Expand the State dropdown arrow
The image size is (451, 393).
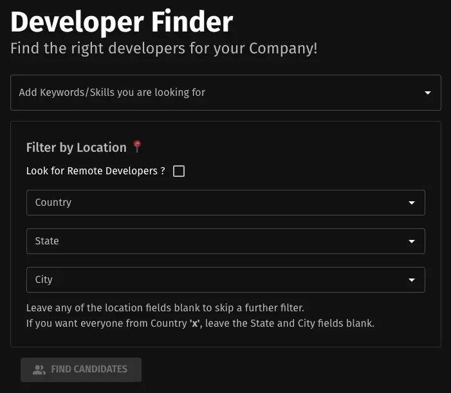412,241
